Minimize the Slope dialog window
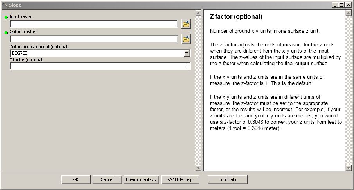Image resolution: width=354 pixels, height=190 pixels. (335, 5)
